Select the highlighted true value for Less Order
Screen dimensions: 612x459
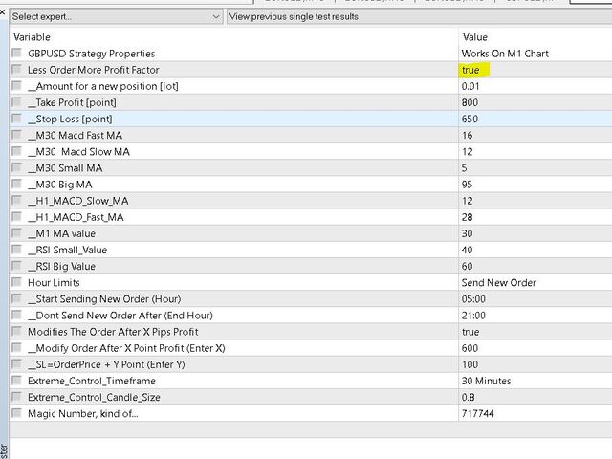(x=470, y=70)
